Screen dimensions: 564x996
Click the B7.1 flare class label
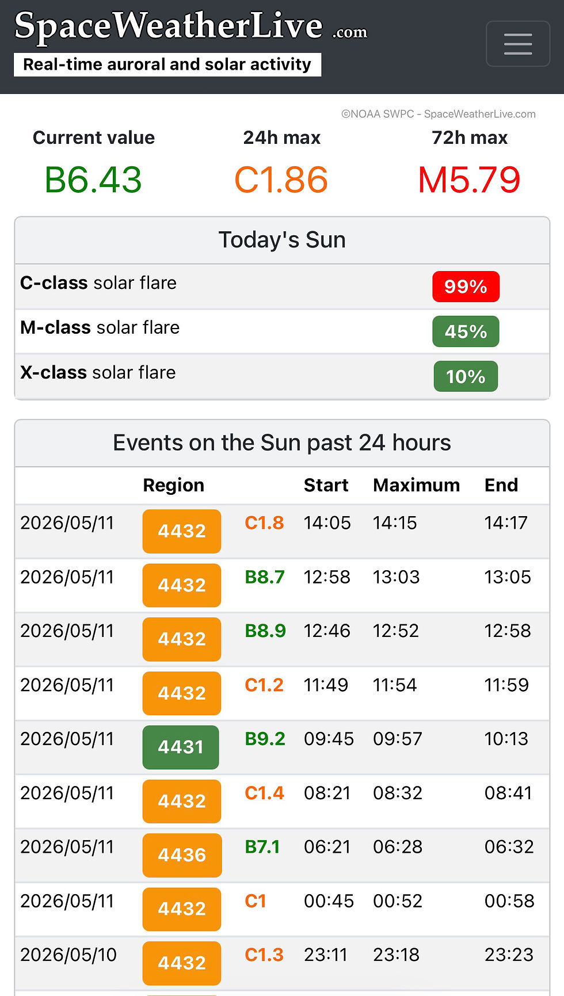[262, 847]
